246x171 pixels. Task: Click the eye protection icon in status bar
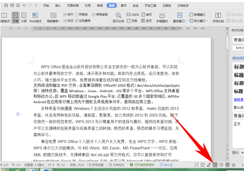pos(233,165)
